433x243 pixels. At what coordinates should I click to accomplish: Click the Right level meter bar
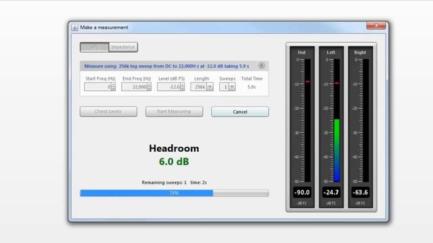tap(365, 121)
